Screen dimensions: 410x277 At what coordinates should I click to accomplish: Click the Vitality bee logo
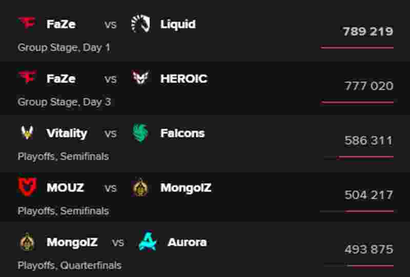coord(27,132)
